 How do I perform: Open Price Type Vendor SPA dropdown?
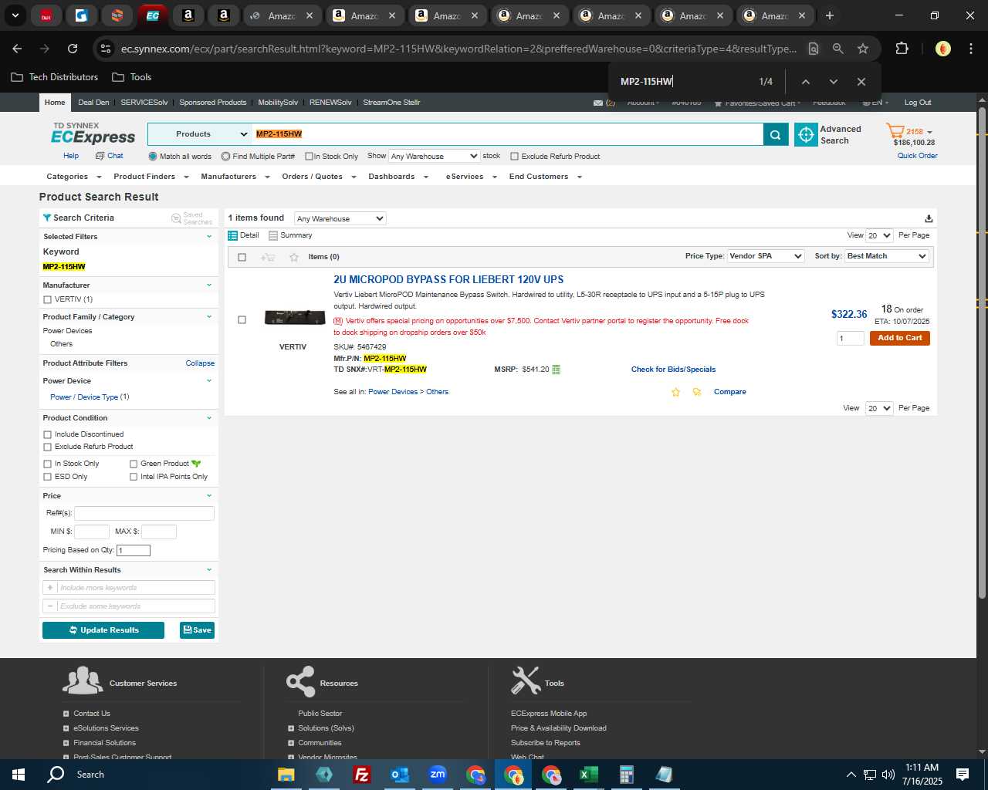tap(766, 256)
